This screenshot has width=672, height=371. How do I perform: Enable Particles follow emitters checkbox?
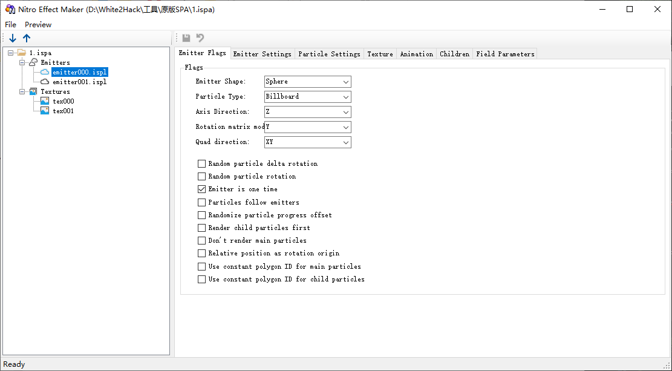[202, 202]
